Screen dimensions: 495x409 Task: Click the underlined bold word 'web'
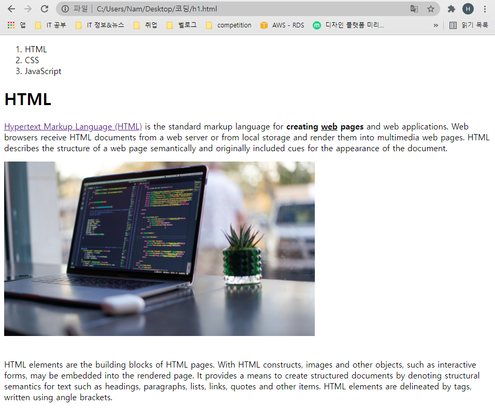click(x=329, y=126)
